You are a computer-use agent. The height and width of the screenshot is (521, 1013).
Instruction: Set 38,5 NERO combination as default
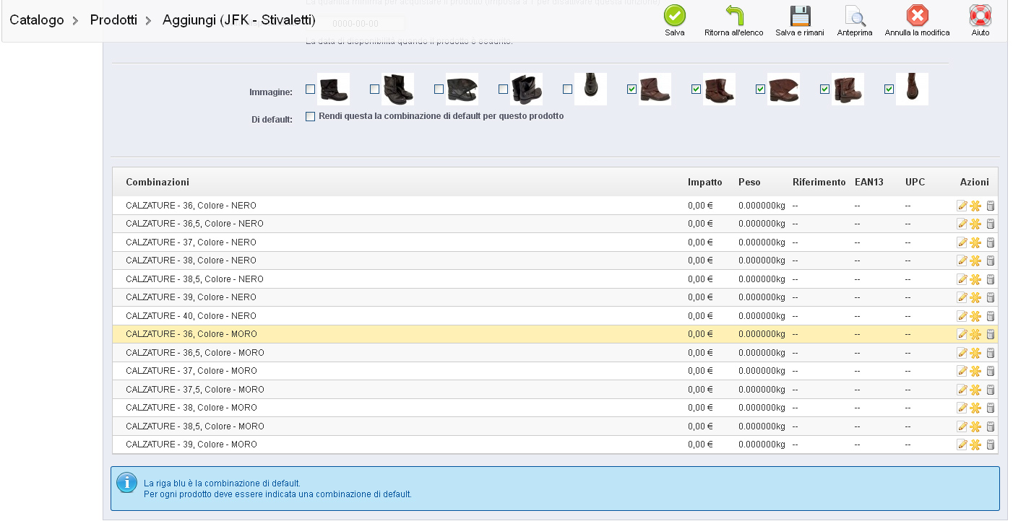pyautogui.click(x=975, y=279)
